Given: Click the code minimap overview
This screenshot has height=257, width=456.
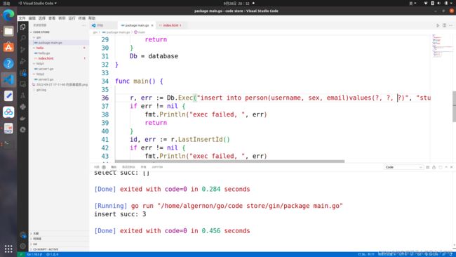Looking at the screenshot, I should click(441, 46).
